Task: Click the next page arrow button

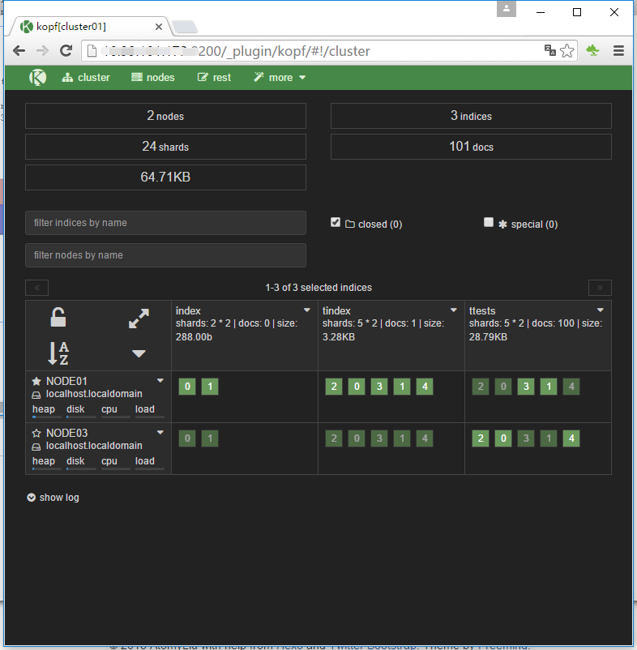Action: 600,288
